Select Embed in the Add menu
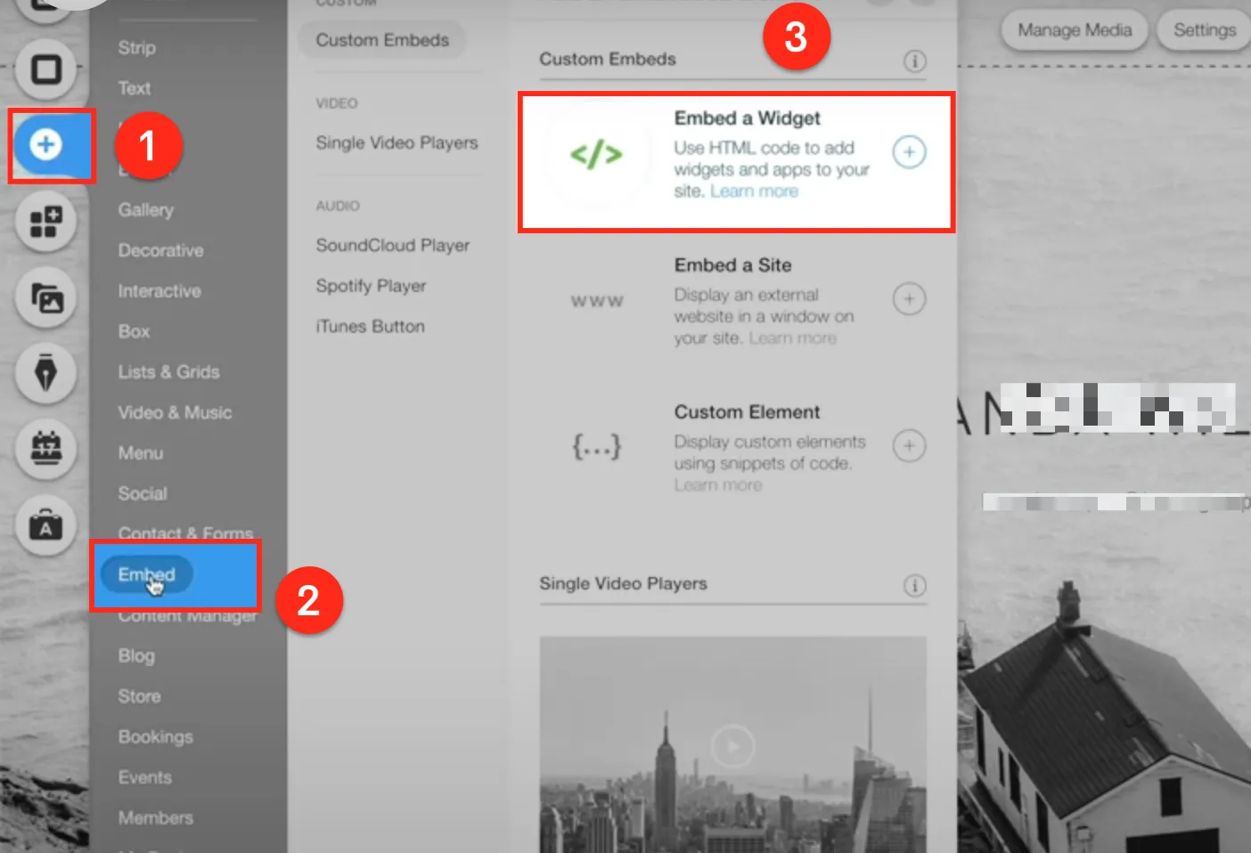The width and height of the screenshot is (1251, 853). [x=147, y=574]
